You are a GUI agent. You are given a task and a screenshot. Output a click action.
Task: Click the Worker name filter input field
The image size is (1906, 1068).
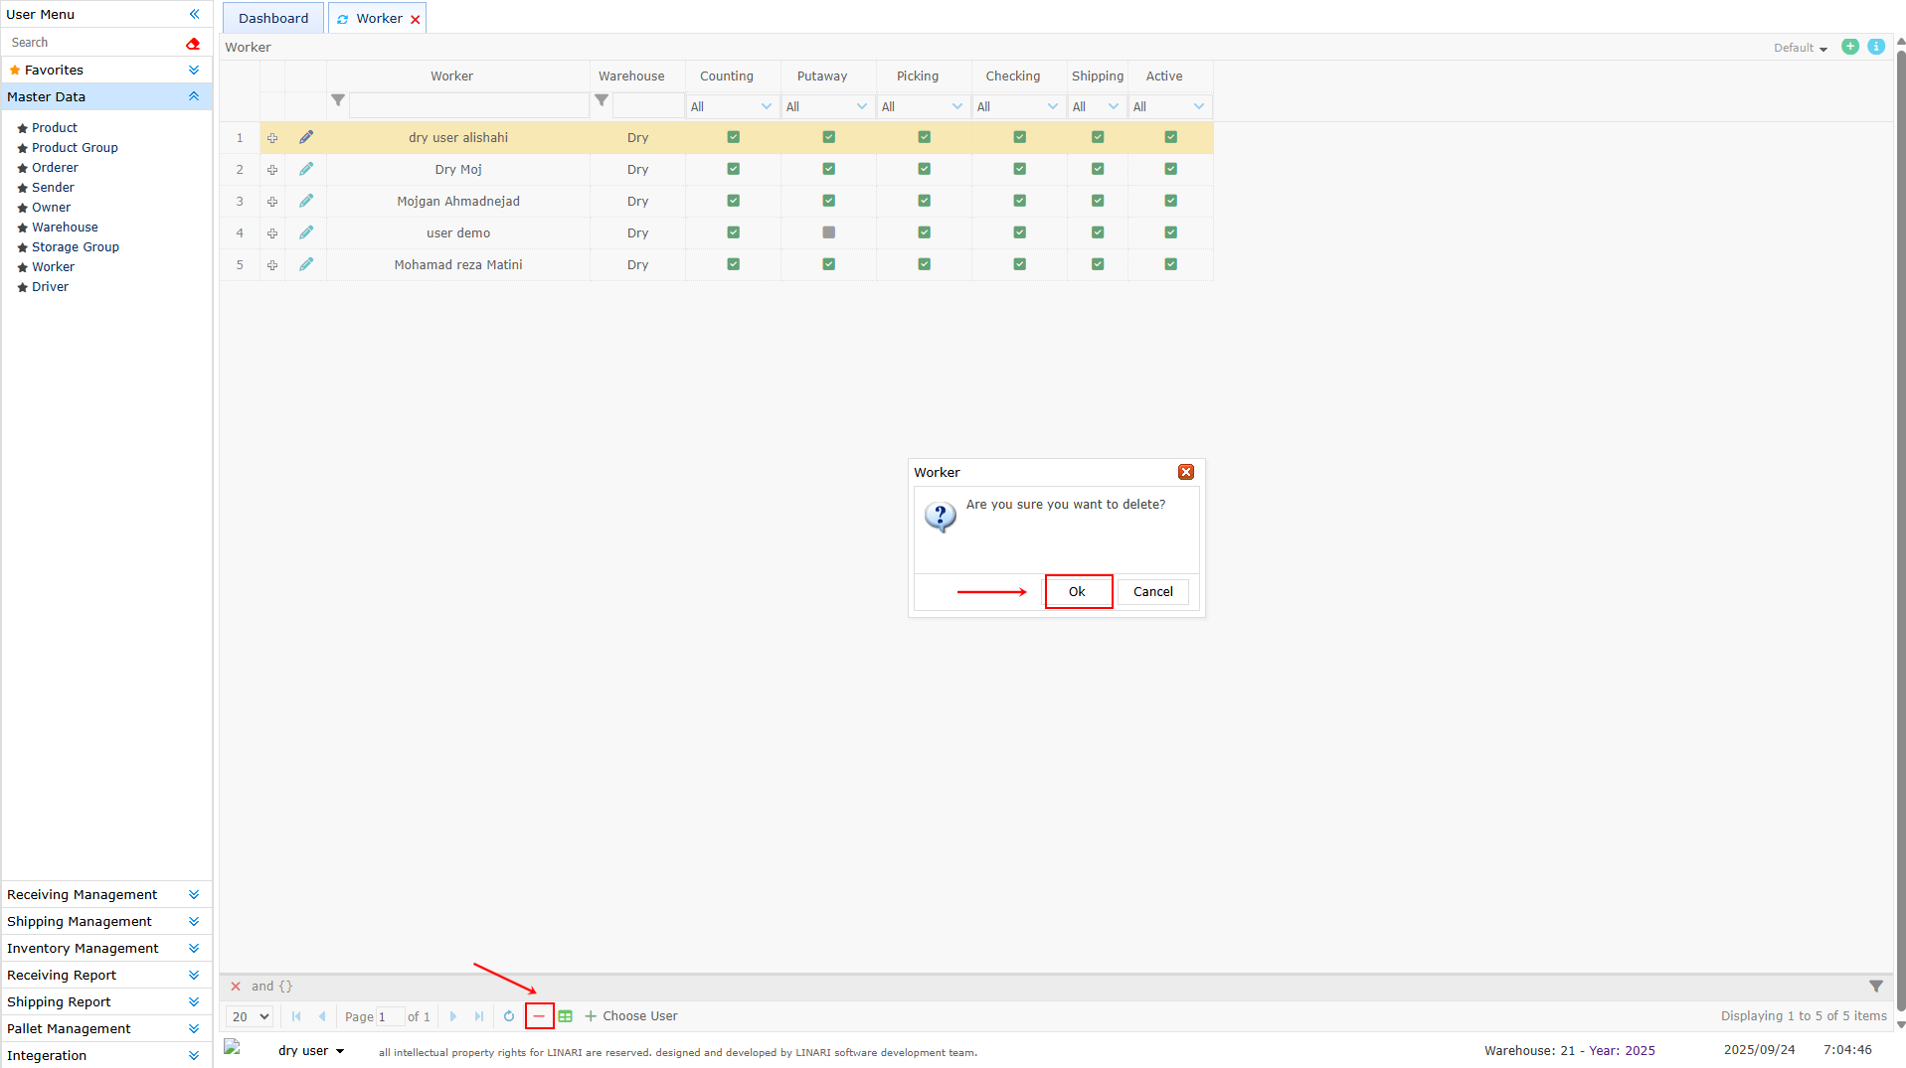point(468,105)
